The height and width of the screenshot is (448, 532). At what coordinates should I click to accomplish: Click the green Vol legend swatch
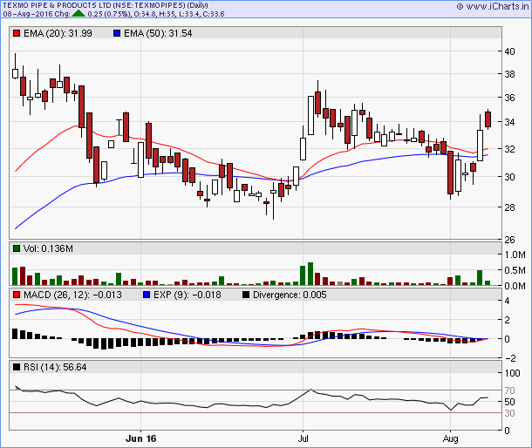click(17, 248)
